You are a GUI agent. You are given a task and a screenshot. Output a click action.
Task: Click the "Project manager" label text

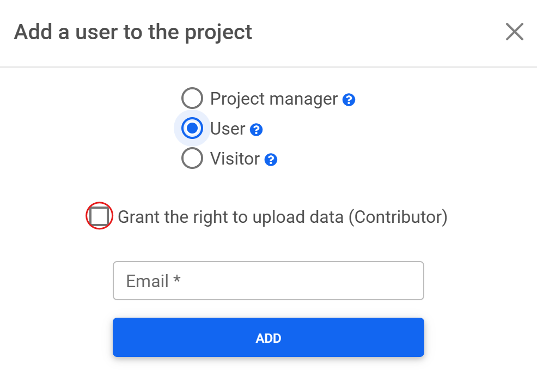point(274,99)
